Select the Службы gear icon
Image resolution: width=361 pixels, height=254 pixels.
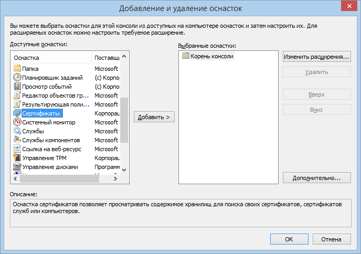coord(17,131)
